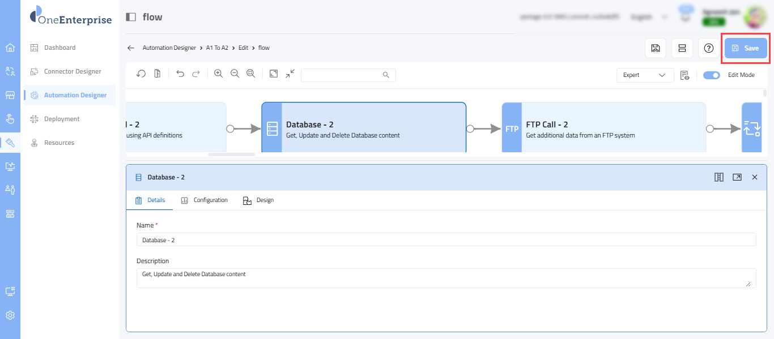The height and width of the screenshot is (339, 774).
Task: Toggle the sidebar panel icon beside flow title
Action: click(131, 17)
